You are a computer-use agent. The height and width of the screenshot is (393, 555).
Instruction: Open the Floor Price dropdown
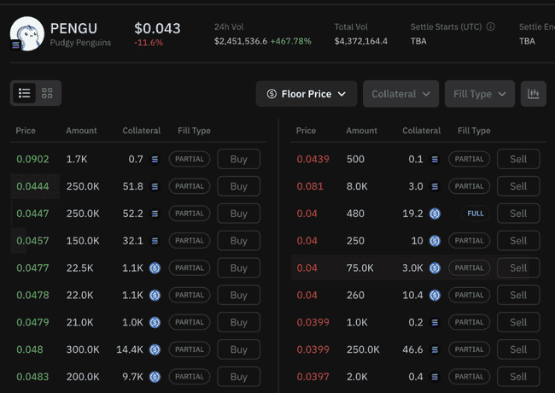coord(307,94)
